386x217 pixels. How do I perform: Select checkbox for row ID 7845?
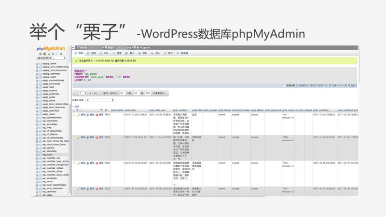[x=75, y=115]
